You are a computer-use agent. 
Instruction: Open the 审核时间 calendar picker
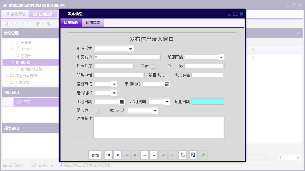click(x=167, y=84)
